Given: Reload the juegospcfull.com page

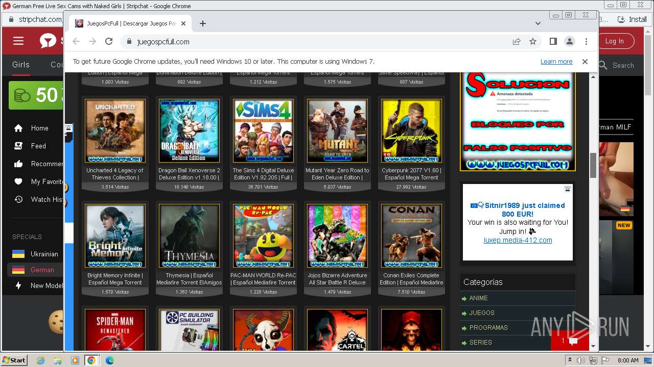Looking at the screenshot, I should tap(109, 41).
